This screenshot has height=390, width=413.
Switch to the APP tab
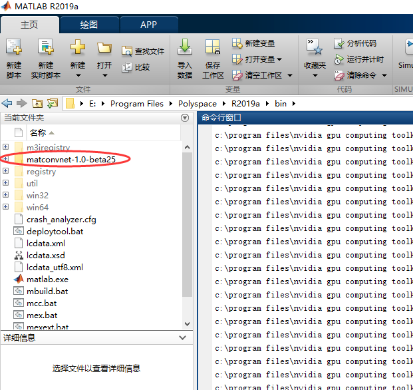(x=148, y=25)
